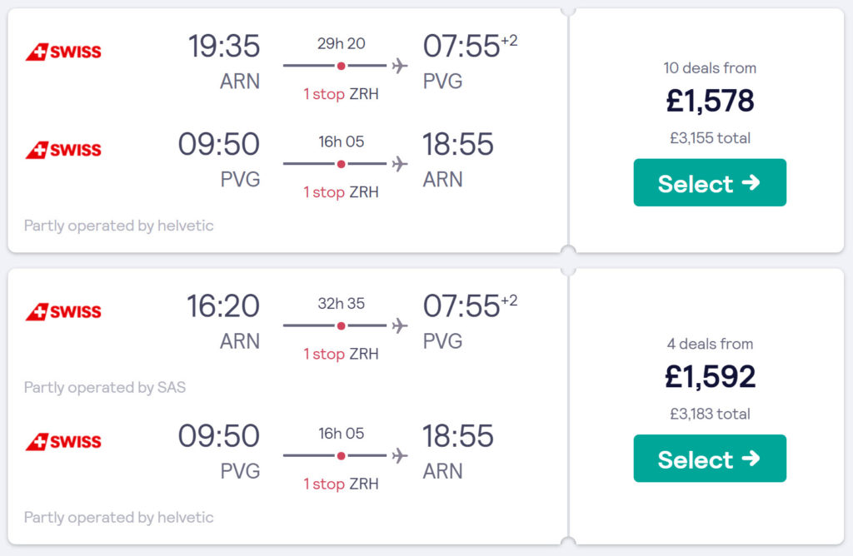Click the £3,155 total text
Screen dimensions: 853x556
[710, 138]
